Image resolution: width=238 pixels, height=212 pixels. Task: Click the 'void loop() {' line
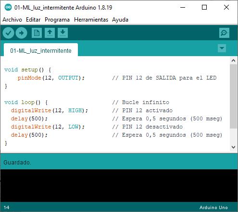[26, 103]
